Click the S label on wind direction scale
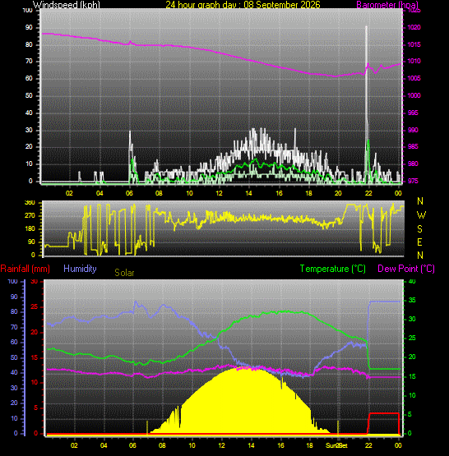Image resolution: width=449 pixels, height=456 pixels. point(419,229)
